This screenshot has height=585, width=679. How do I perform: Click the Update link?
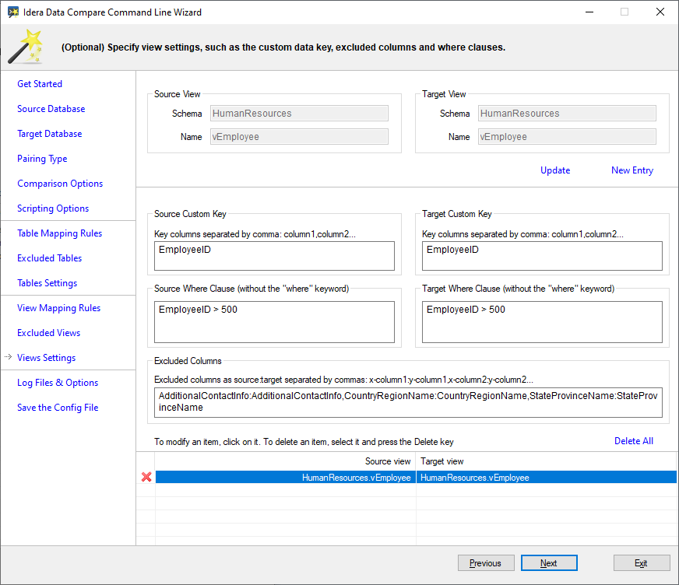(x=555, y=170)
